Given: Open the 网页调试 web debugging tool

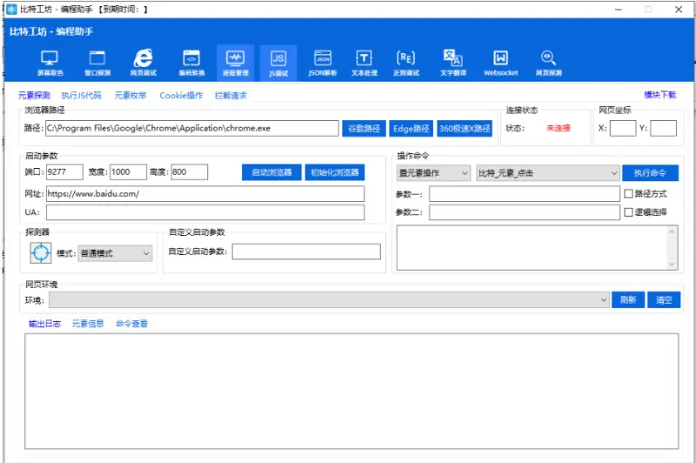Looking at the screenshot, I should tap(143, 63).
